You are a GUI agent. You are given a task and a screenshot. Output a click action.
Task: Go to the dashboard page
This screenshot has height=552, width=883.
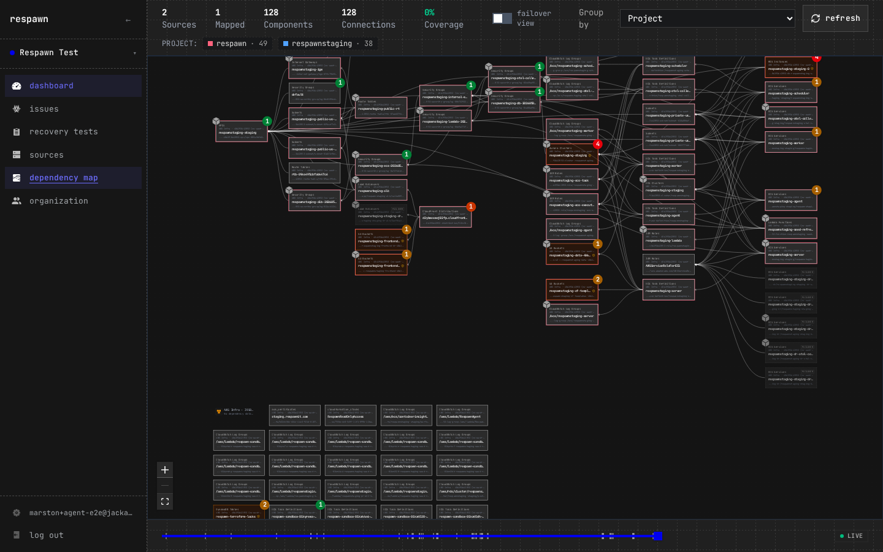pyautogui.click(x=73, y=86)
